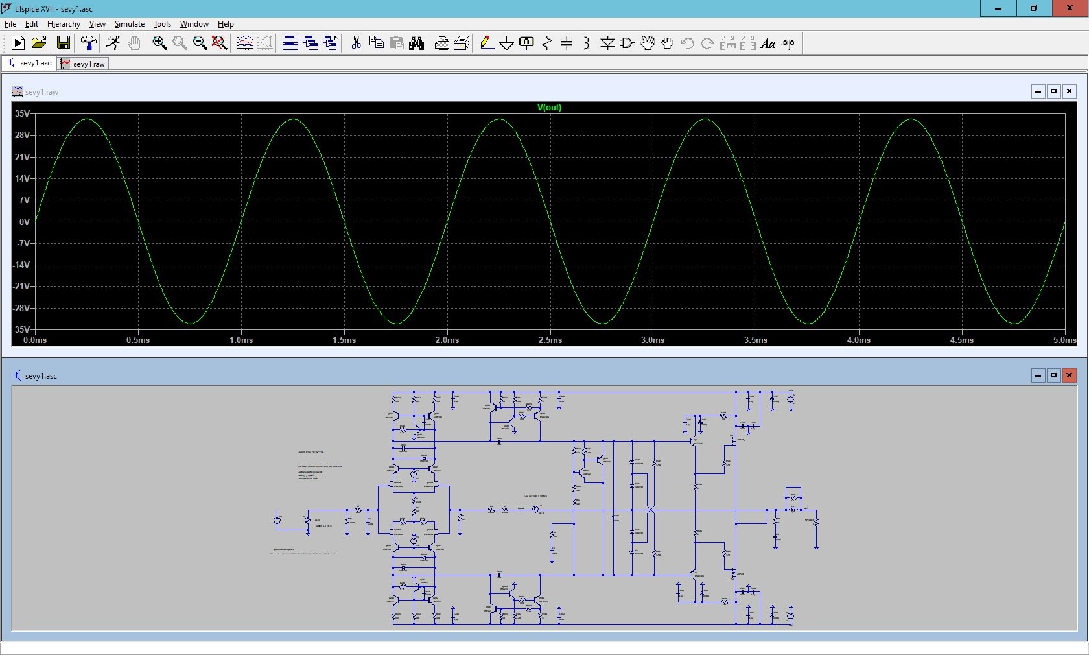Autorange the plot axes from the toolbar
The height and width of the screenshot is (655, 1089).
[245, 43]
